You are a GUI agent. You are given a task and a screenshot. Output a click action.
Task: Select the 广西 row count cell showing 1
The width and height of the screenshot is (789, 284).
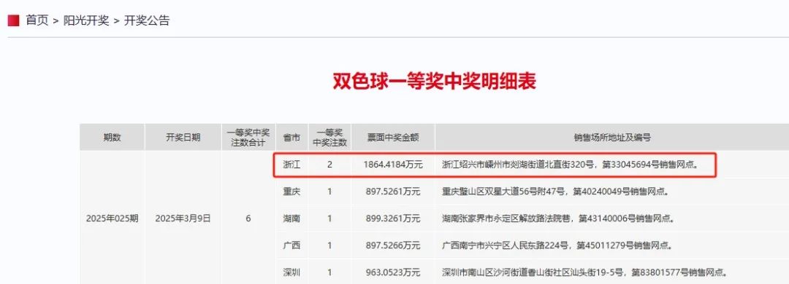(329, 245)
